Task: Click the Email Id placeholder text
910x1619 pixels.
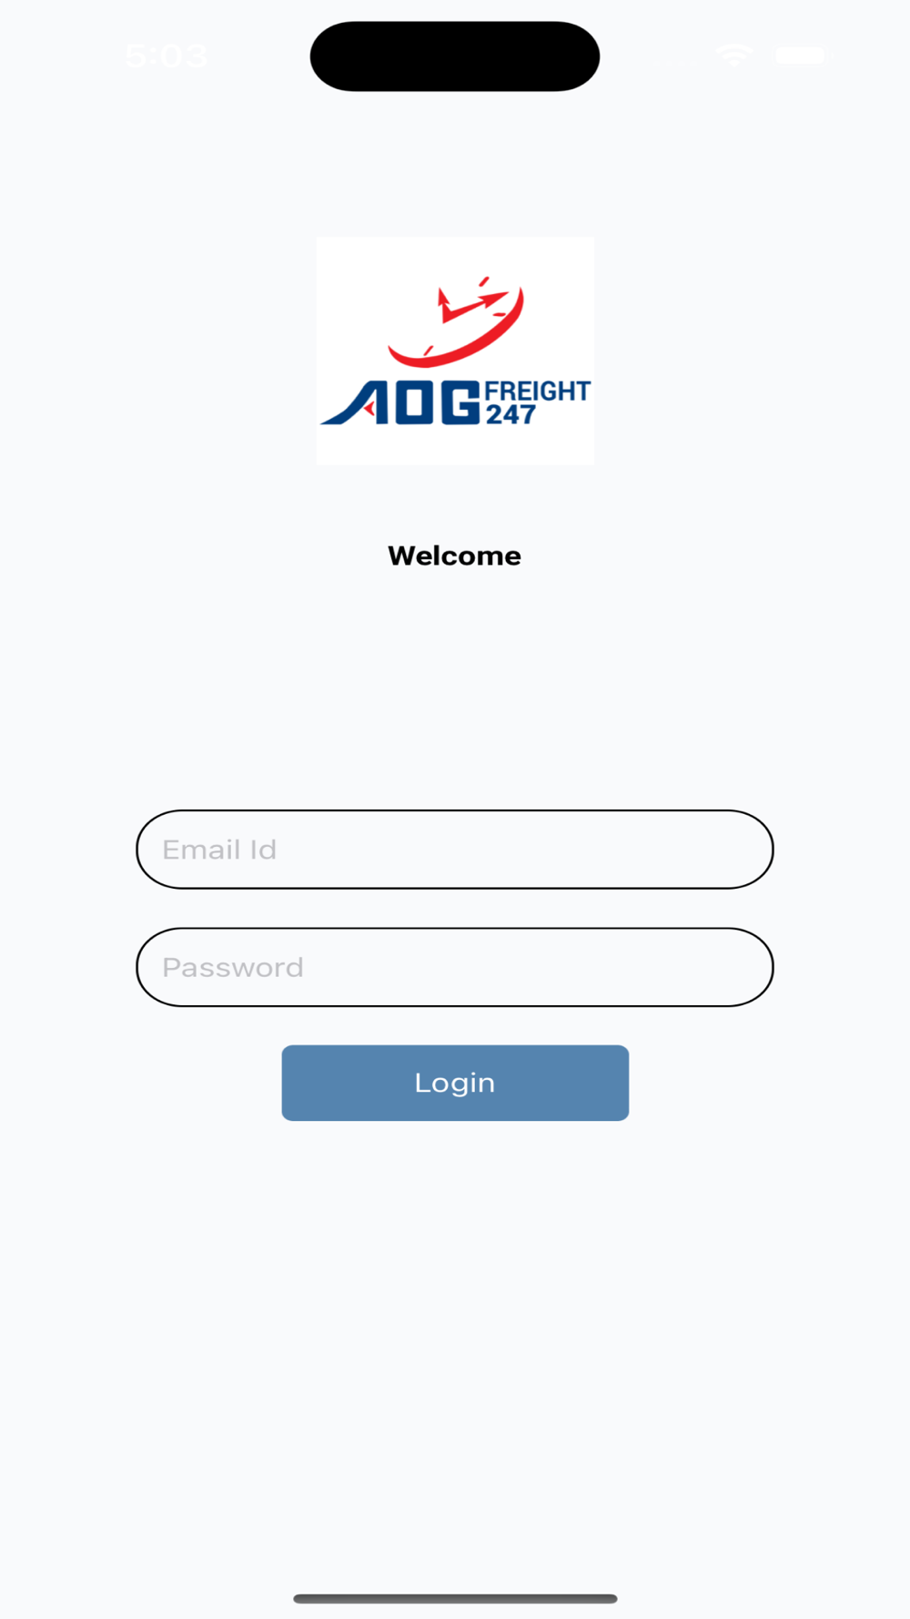Action: (219, 850)
